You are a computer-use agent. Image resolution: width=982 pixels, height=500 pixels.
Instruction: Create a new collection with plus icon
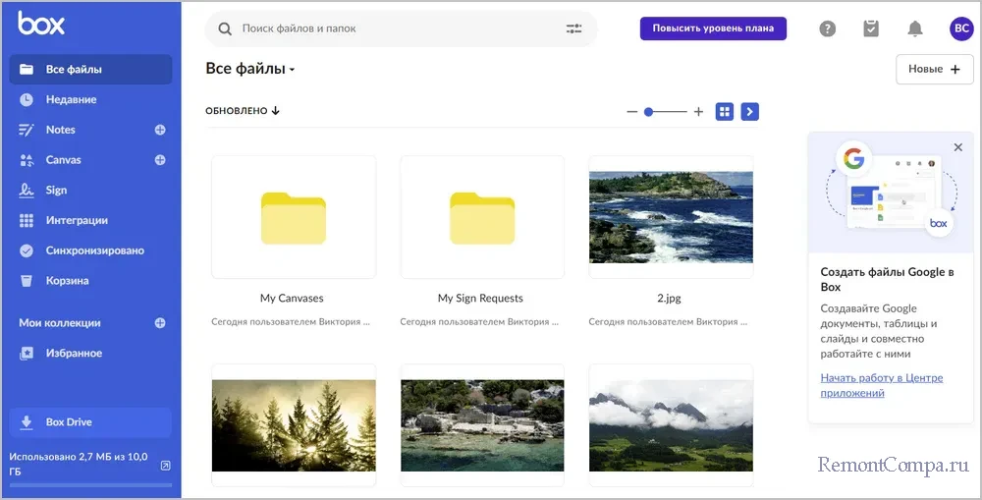coord(160,323)
